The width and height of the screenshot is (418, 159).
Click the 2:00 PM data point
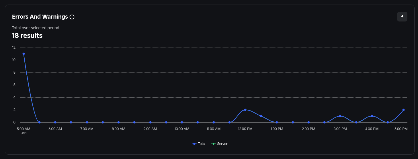(308, 122)
